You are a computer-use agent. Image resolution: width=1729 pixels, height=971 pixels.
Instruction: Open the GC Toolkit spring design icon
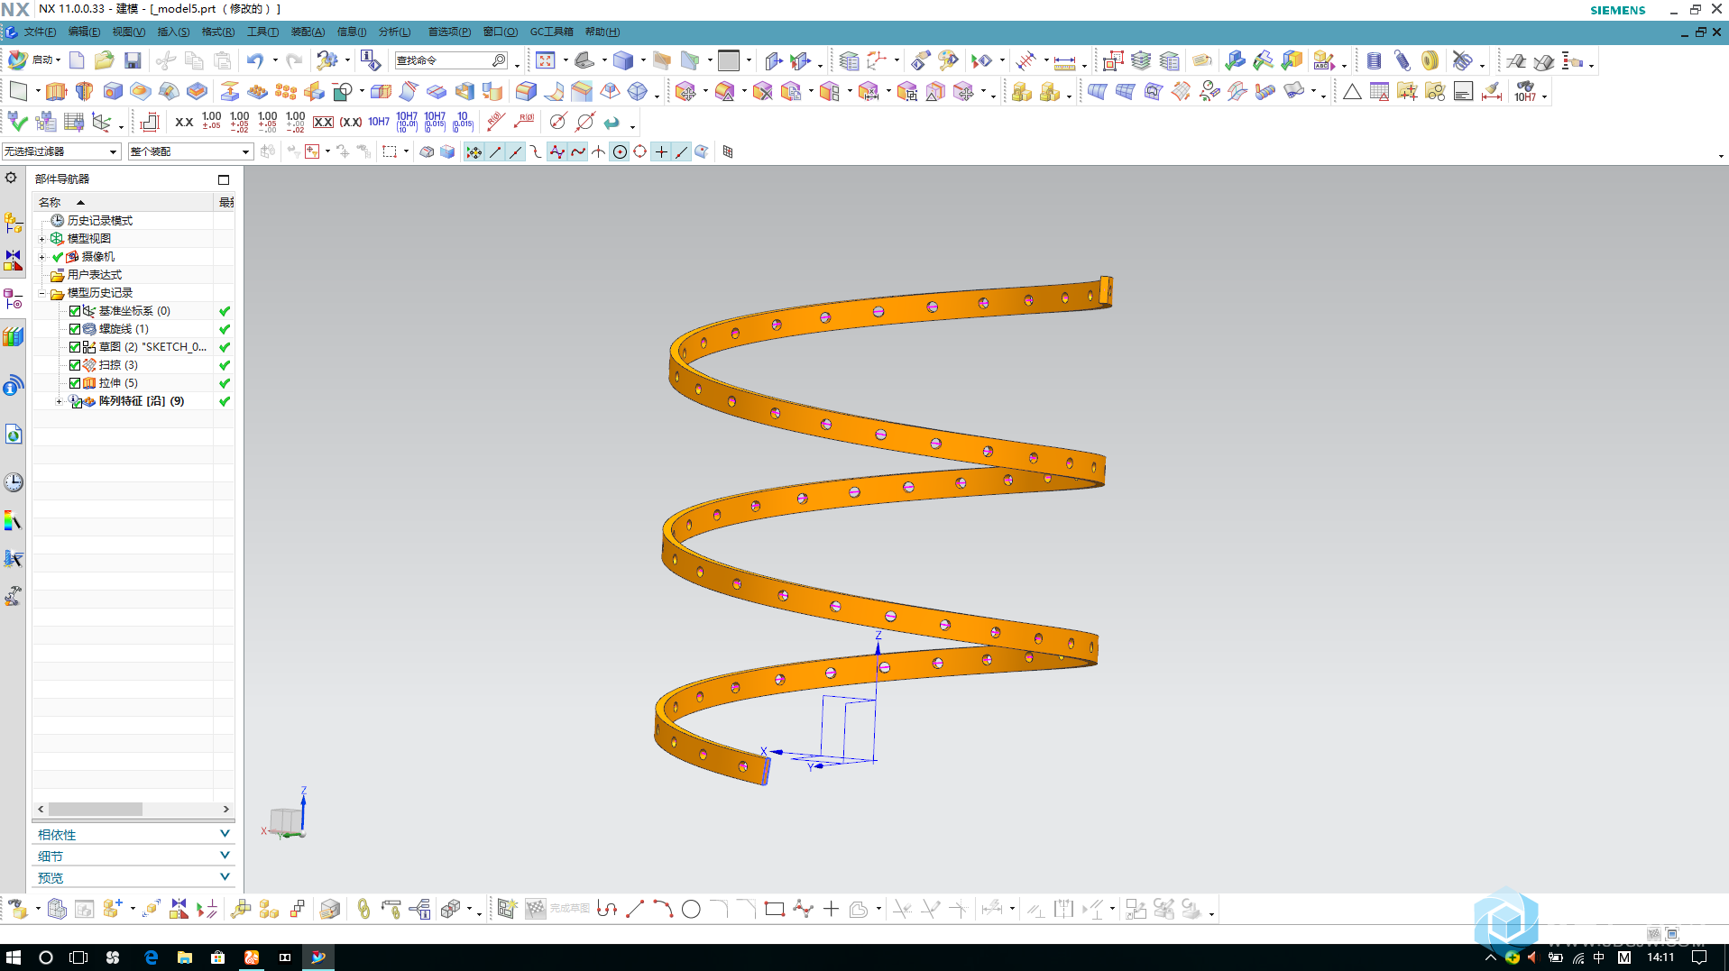coord(1402,60)
